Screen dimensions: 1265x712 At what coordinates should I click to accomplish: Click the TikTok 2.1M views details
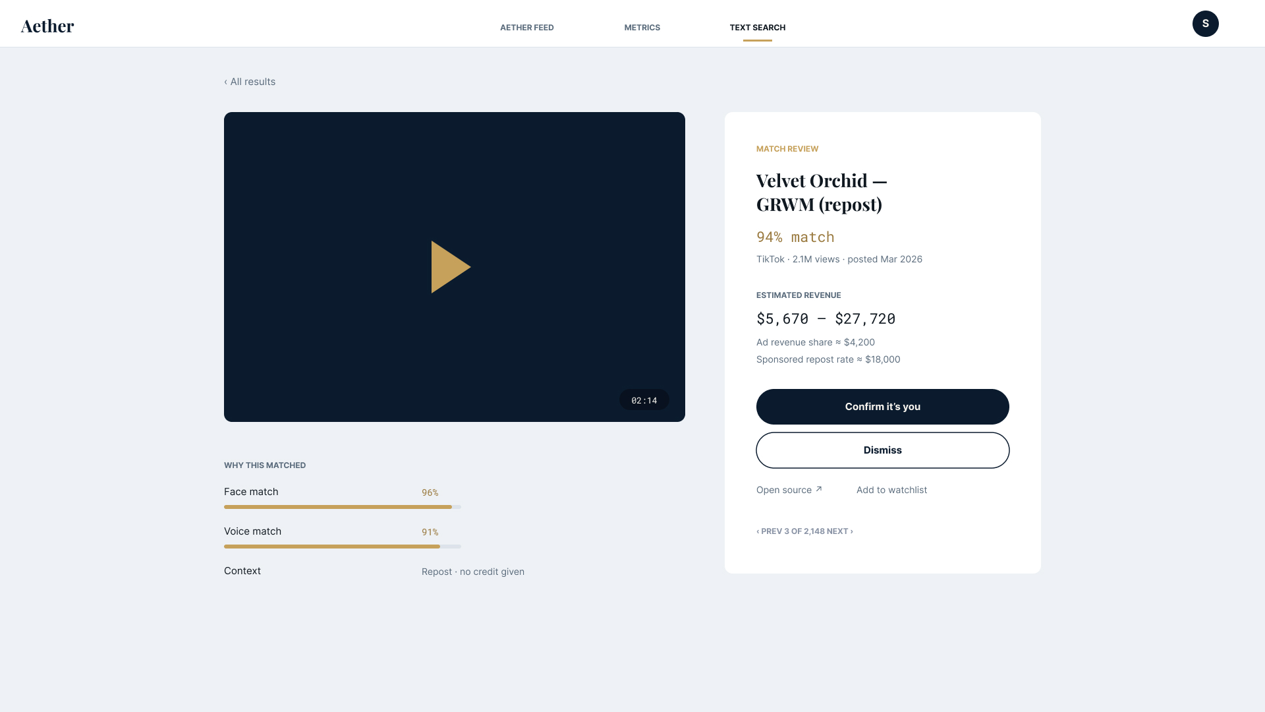(839, 259)
